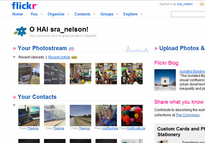Open the chalkboard menu upload thumbnail
This screenshot has height=143, width=205.
[x=55, y=74]
